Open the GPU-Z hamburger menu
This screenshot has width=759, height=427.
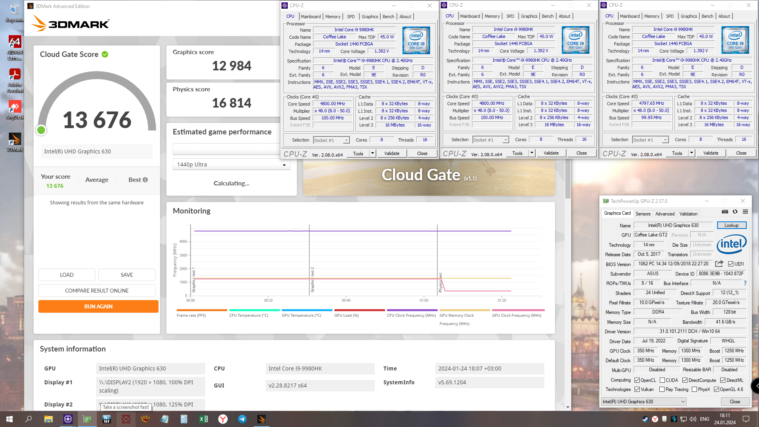[x=745, y=212]
